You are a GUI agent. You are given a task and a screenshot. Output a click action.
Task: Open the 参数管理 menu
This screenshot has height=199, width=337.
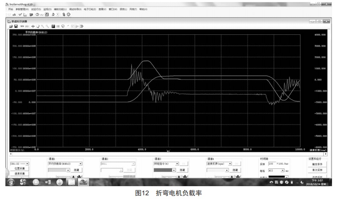22,9
